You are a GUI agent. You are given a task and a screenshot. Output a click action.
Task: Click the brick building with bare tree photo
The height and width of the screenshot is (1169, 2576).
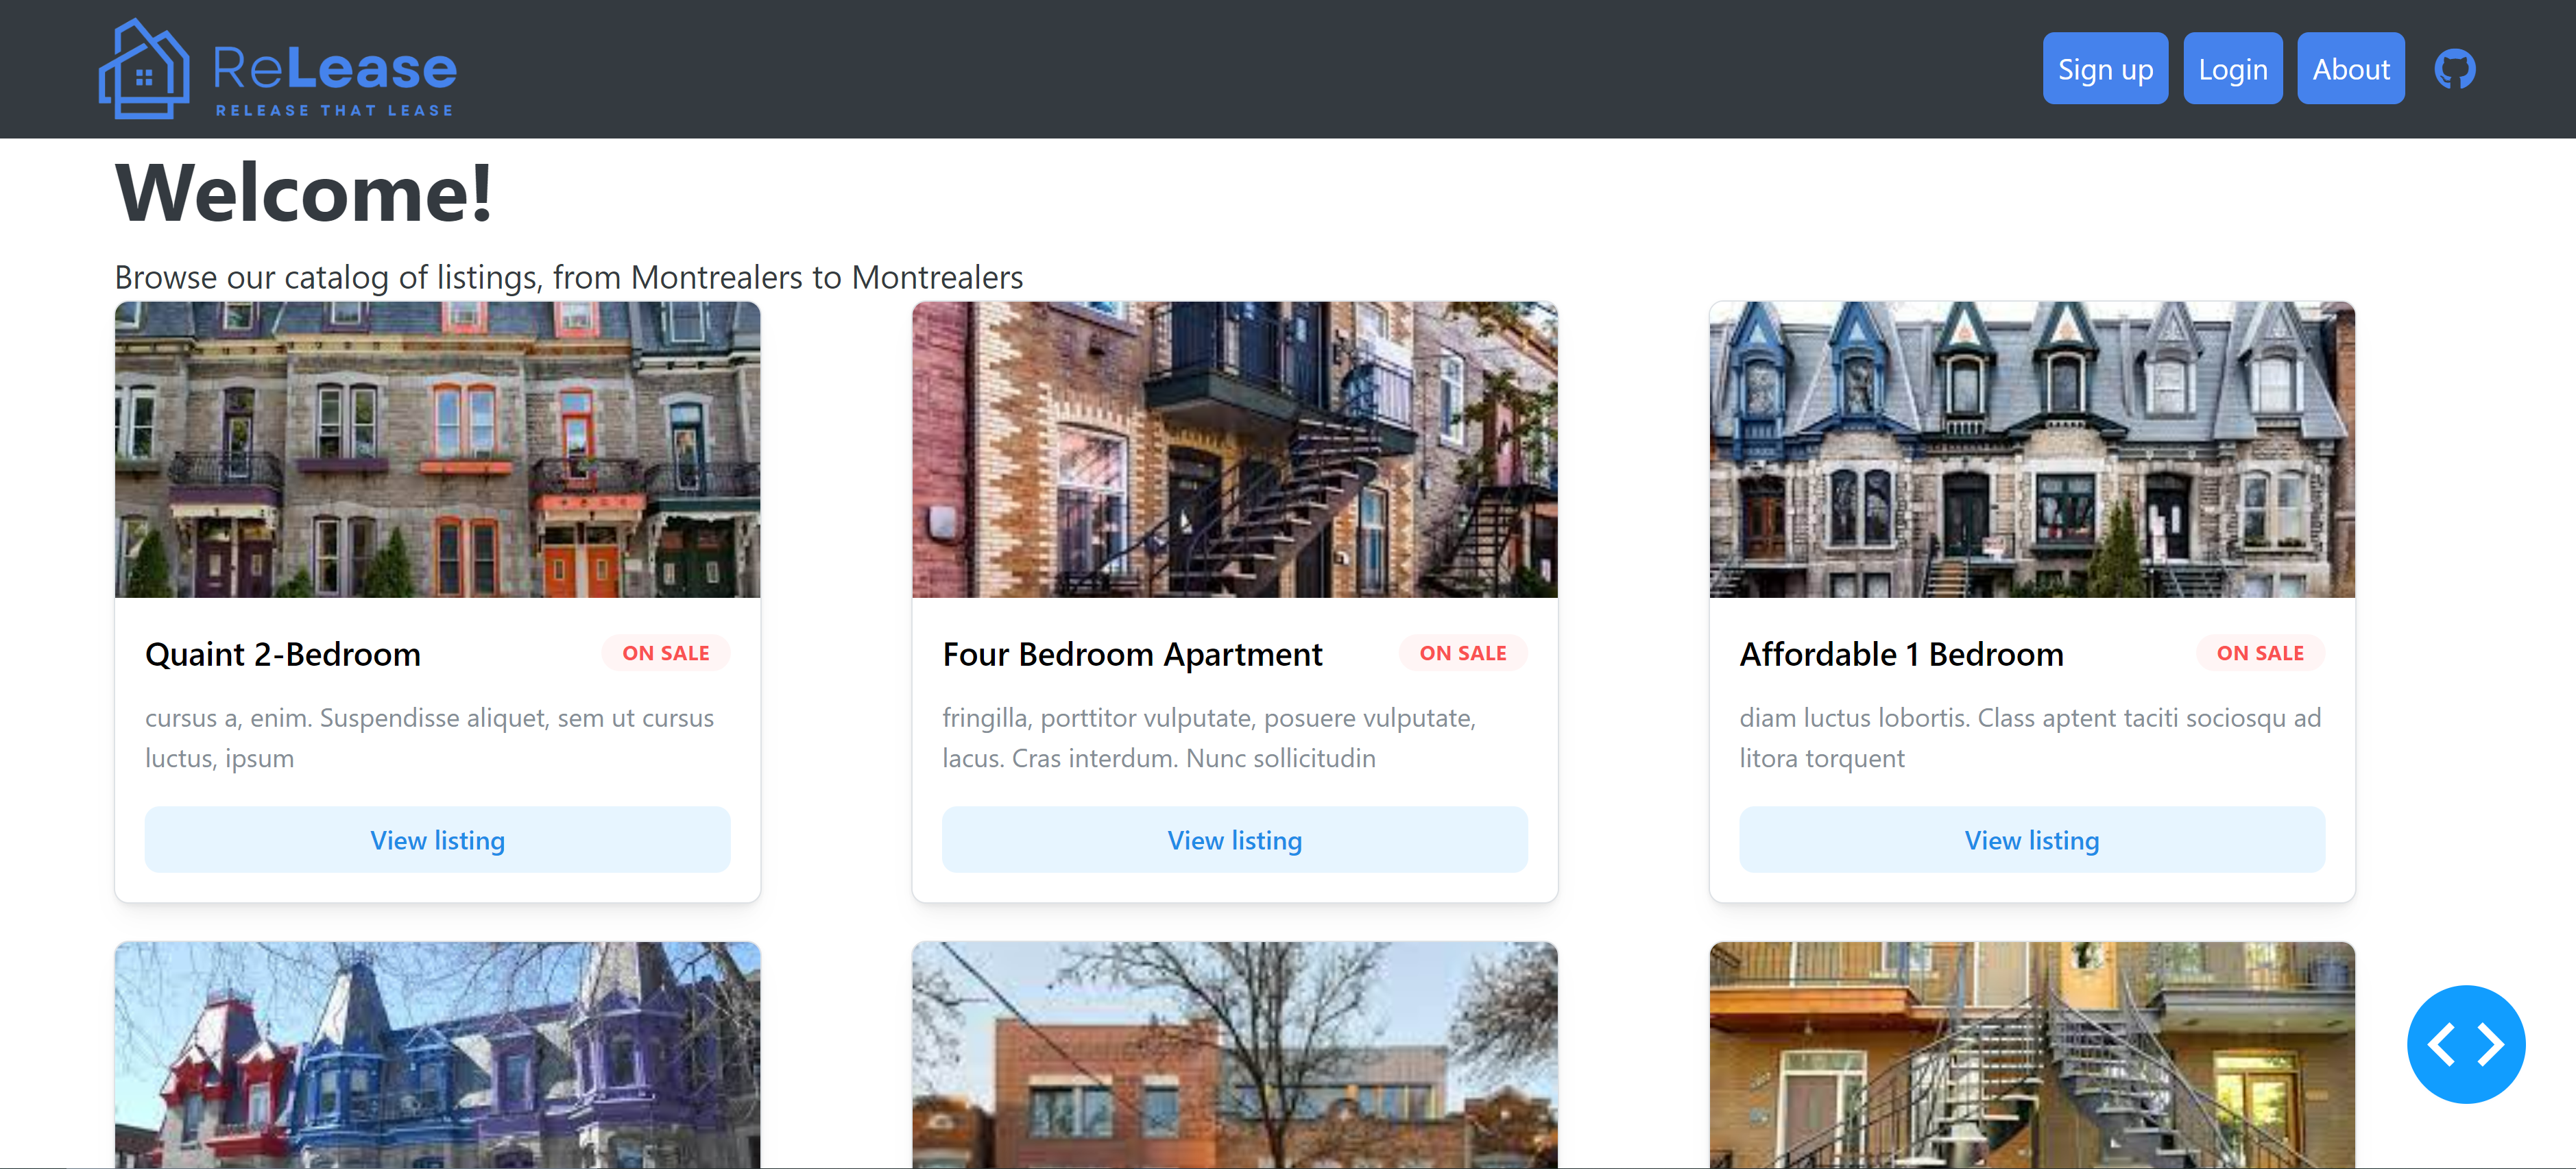(x=1234, y=1054)
